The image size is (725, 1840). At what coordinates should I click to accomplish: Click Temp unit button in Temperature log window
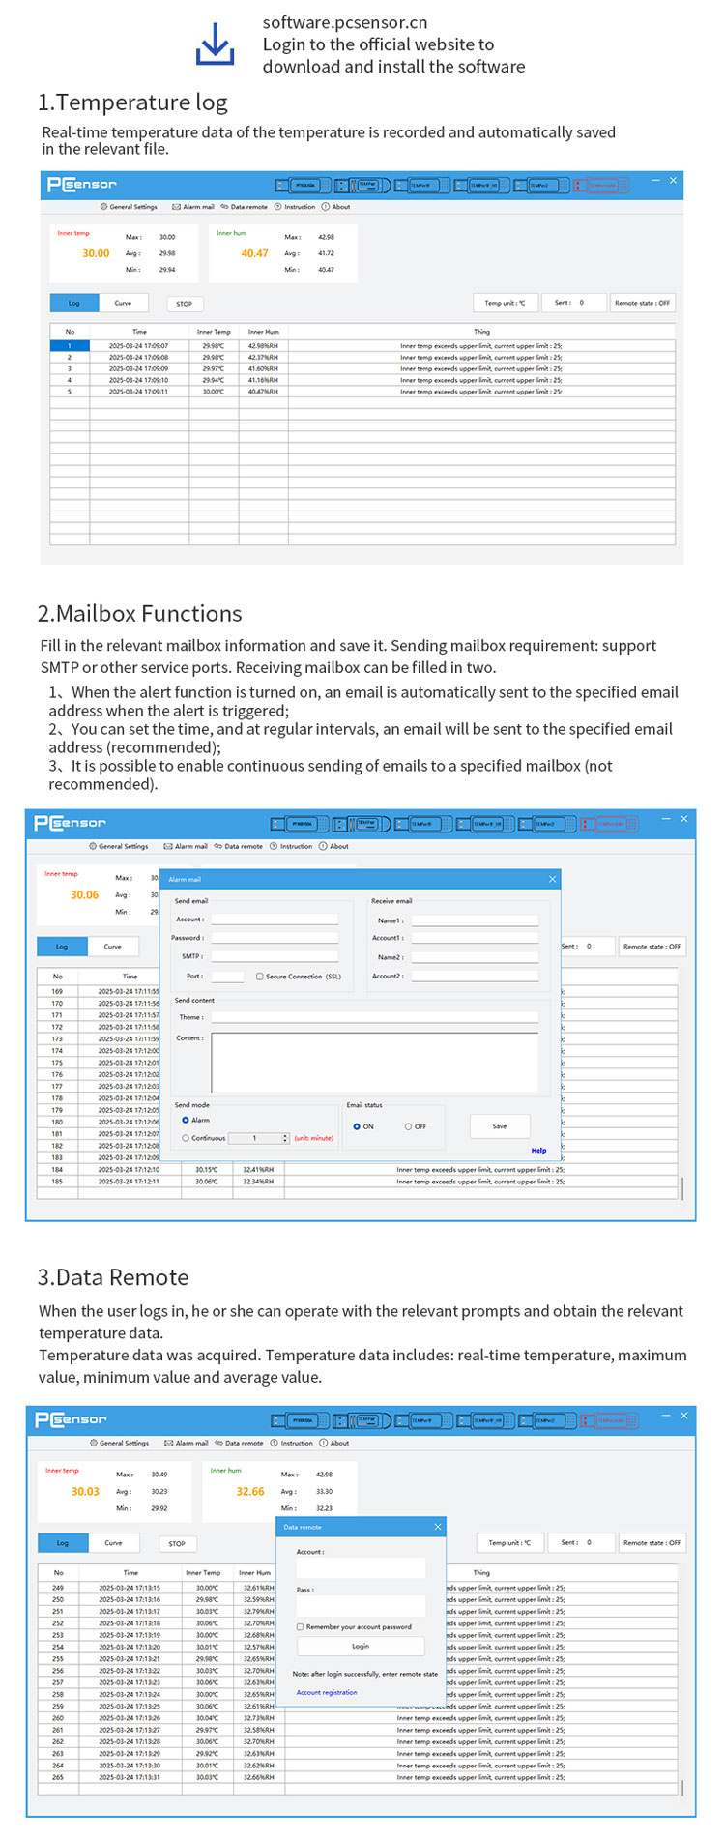pyautogui.click(x=505, y=303)
